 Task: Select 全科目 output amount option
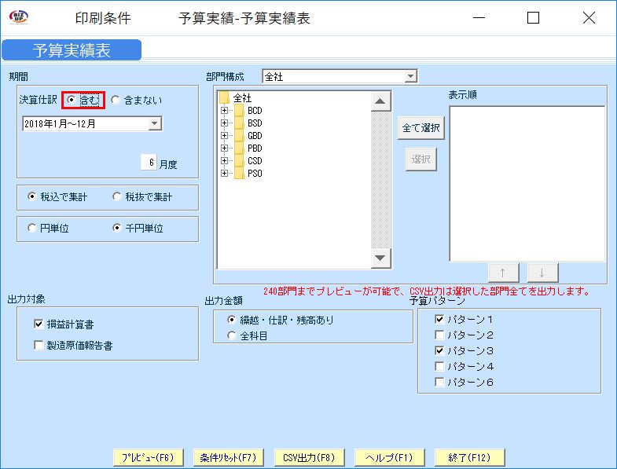(x=232, y=335)
